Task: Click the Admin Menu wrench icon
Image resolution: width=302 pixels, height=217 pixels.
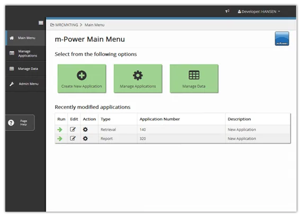Action: tap(12, 84)
